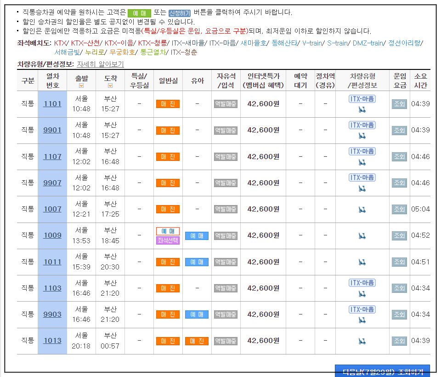Open ITX-청춘 seating chart link
The width and height of the screenshot is (441, 377).
click(x=184, y=52)
